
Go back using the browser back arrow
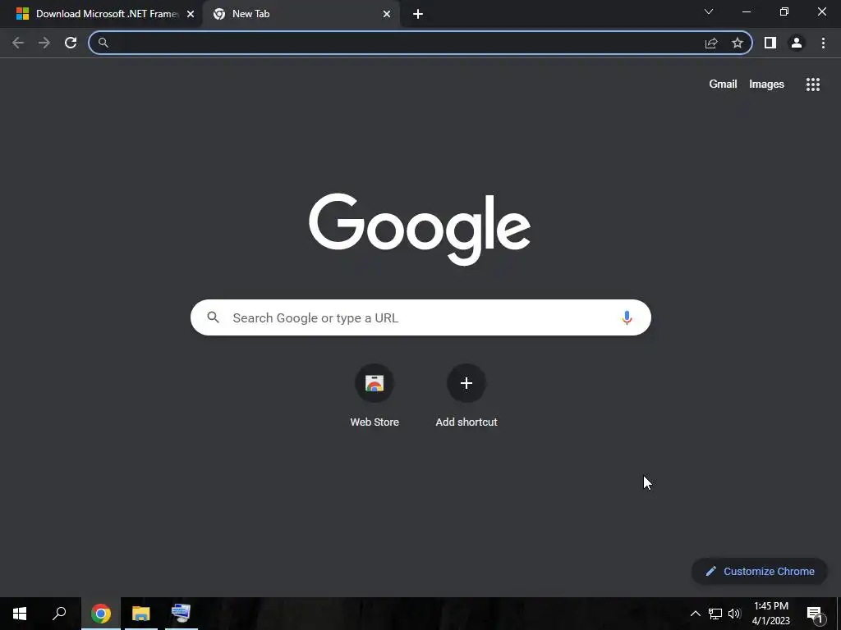tap(18, 43)
